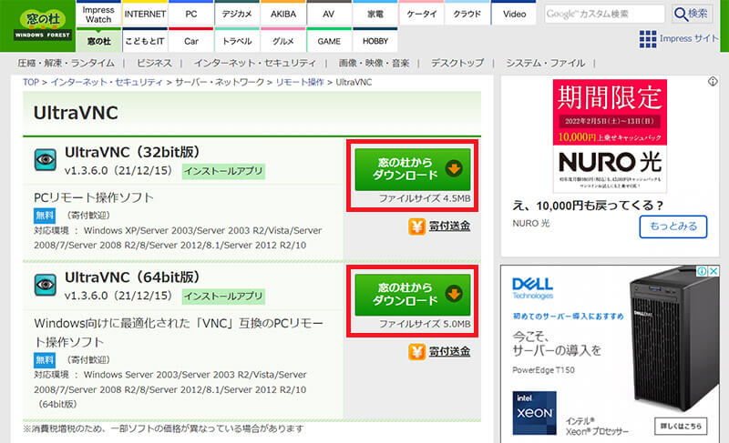
Task: Open the 家電 tab
Action: pyautogui.click(x=375, y=14)
